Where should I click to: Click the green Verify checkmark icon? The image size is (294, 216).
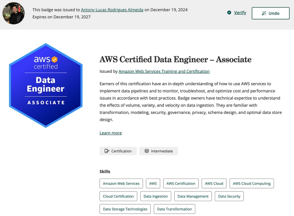(229, 12)
